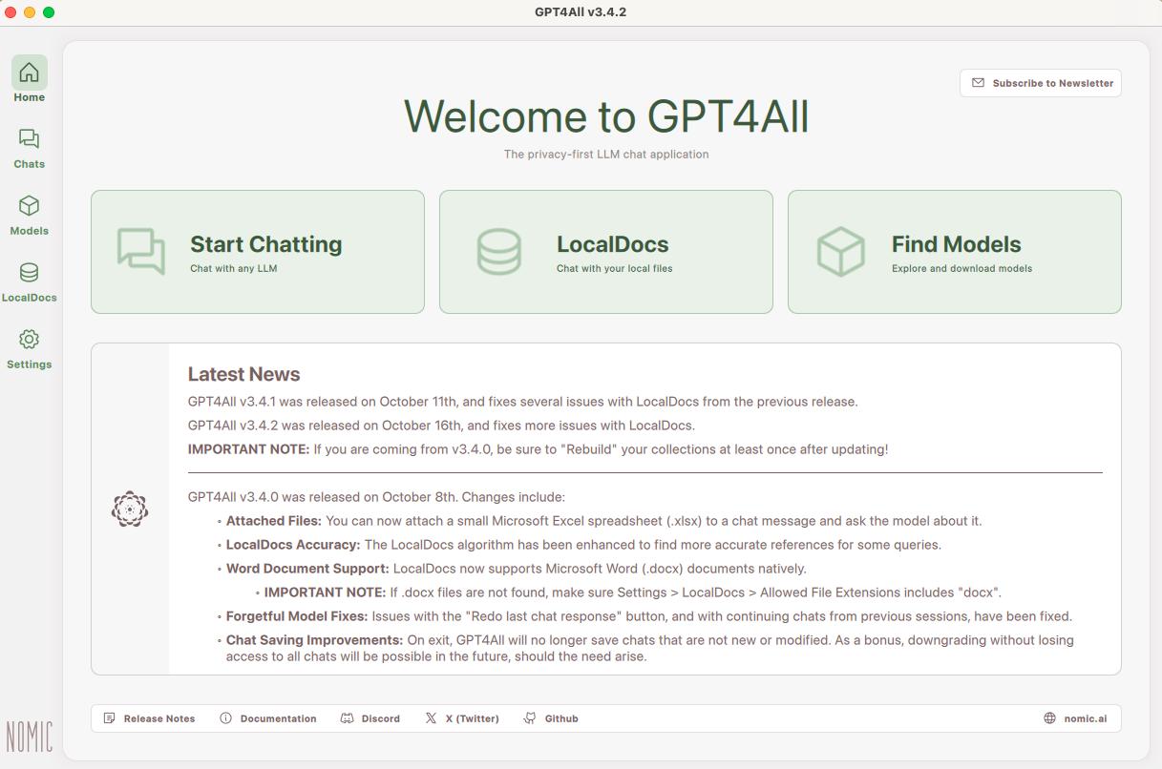The image size is (1162, 769).
Task: Click the cube icon in Find Models card
Action: [840, 252]
